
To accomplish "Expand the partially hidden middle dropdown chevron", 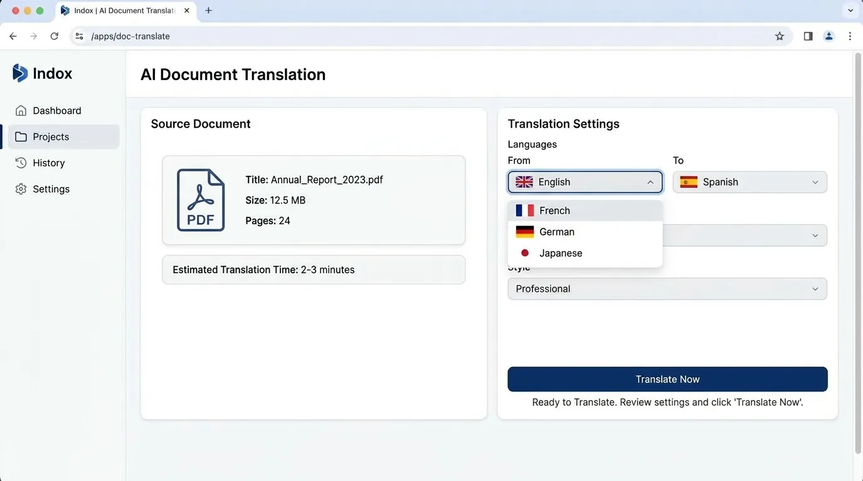I will pos(815,235).
